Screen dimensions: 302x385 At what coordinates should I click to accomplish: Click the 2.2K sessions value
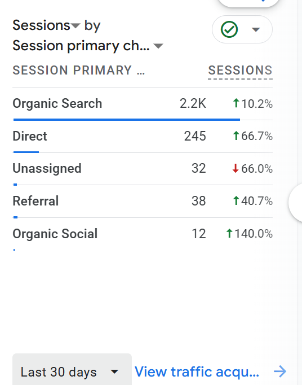(x=193, y=104)
